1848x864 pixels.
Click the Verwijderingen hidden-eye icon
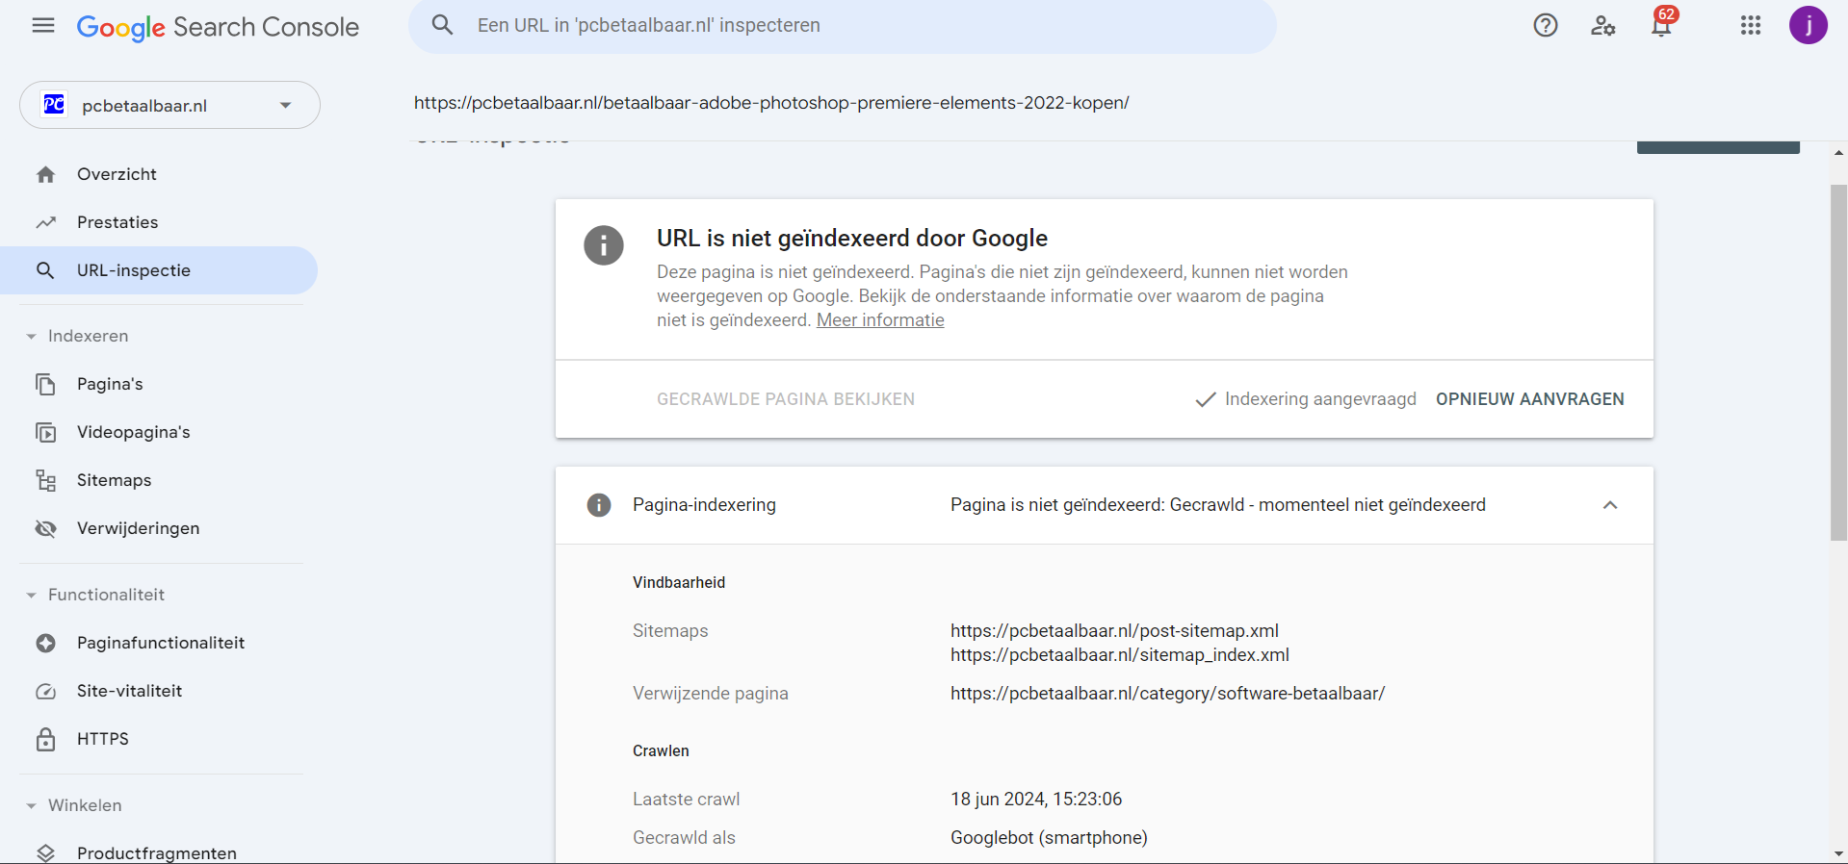click(45, 528)
